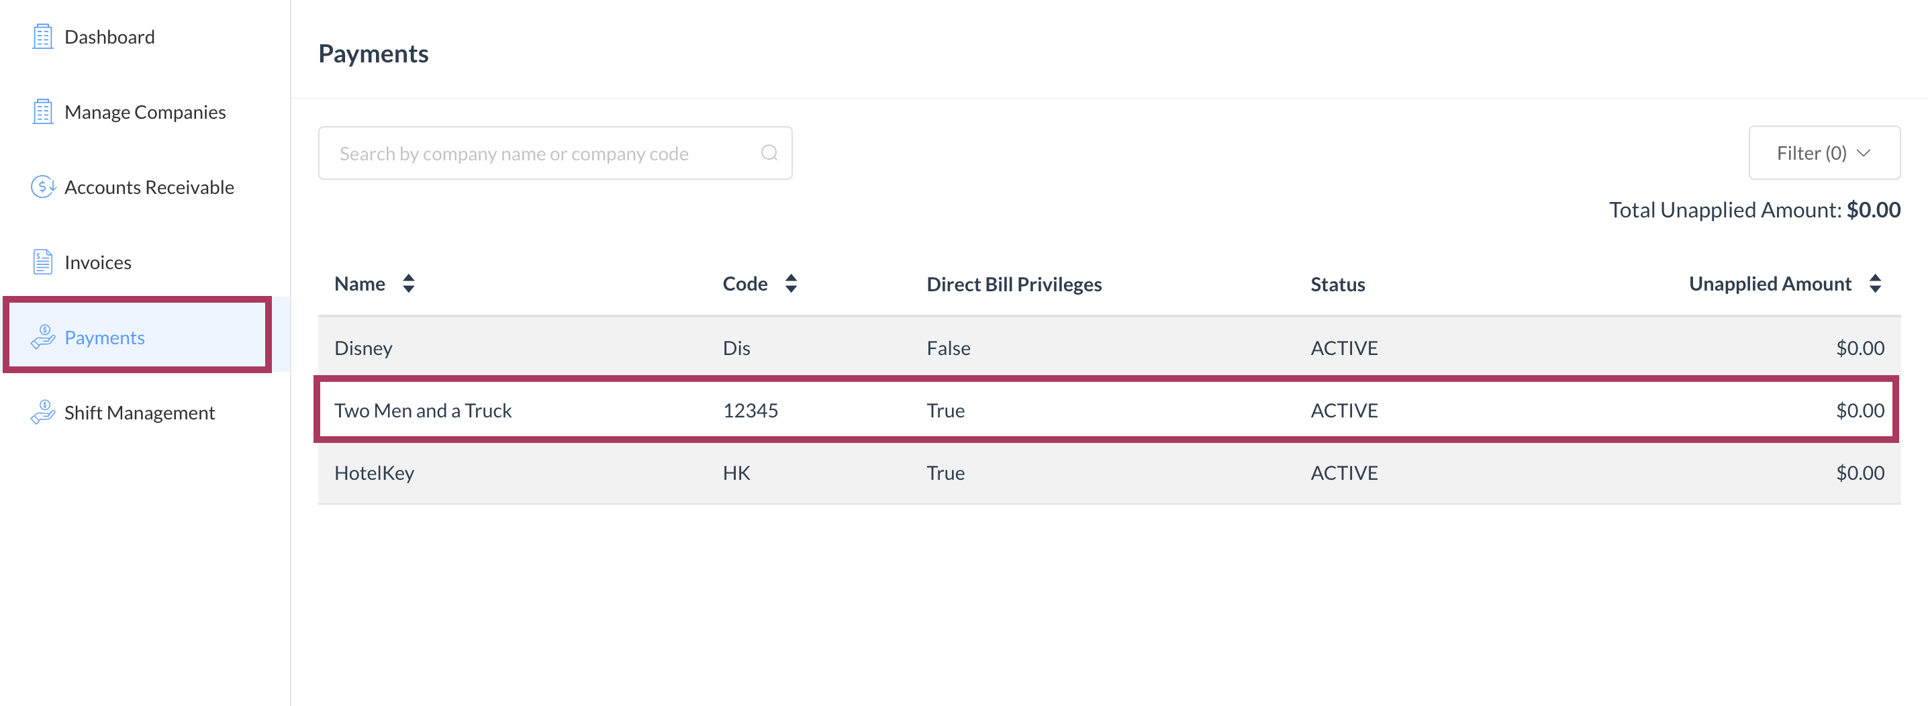Click the Accounts Receivable dollar icon
Viewport: 1928px width, 706px height.
[x=43, y=187]
